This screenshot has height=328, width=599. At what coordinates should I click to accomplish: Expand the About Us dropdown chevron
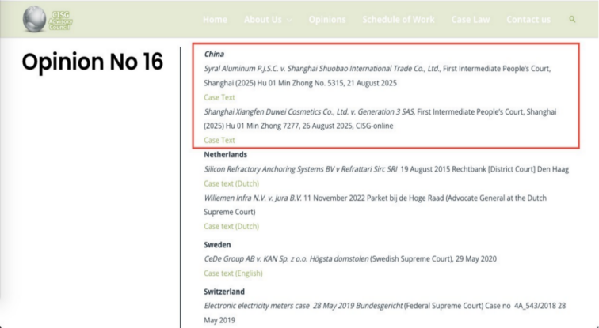288,20
